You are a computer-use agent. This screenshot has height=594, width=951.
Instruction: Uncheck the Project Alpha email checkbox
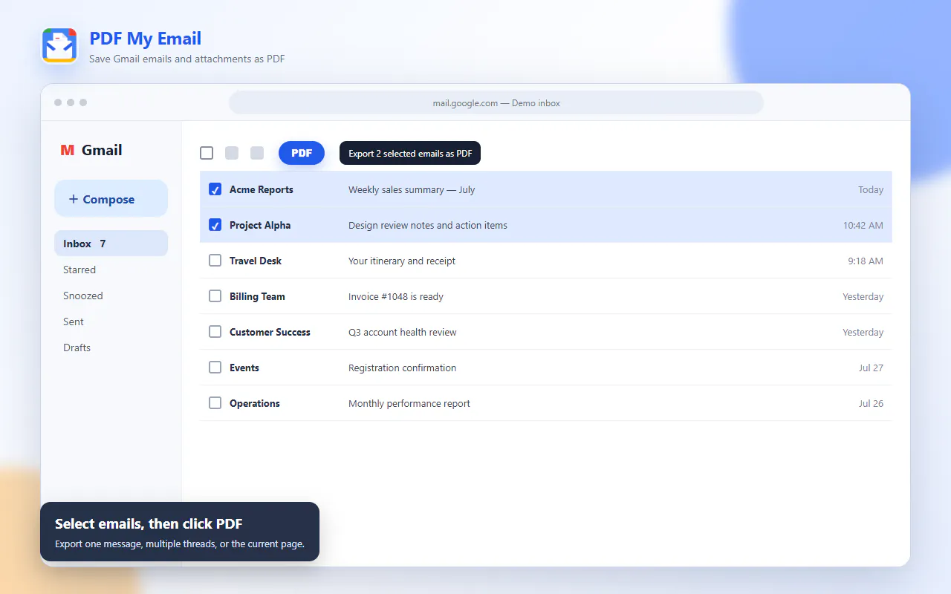click(215, 225)
